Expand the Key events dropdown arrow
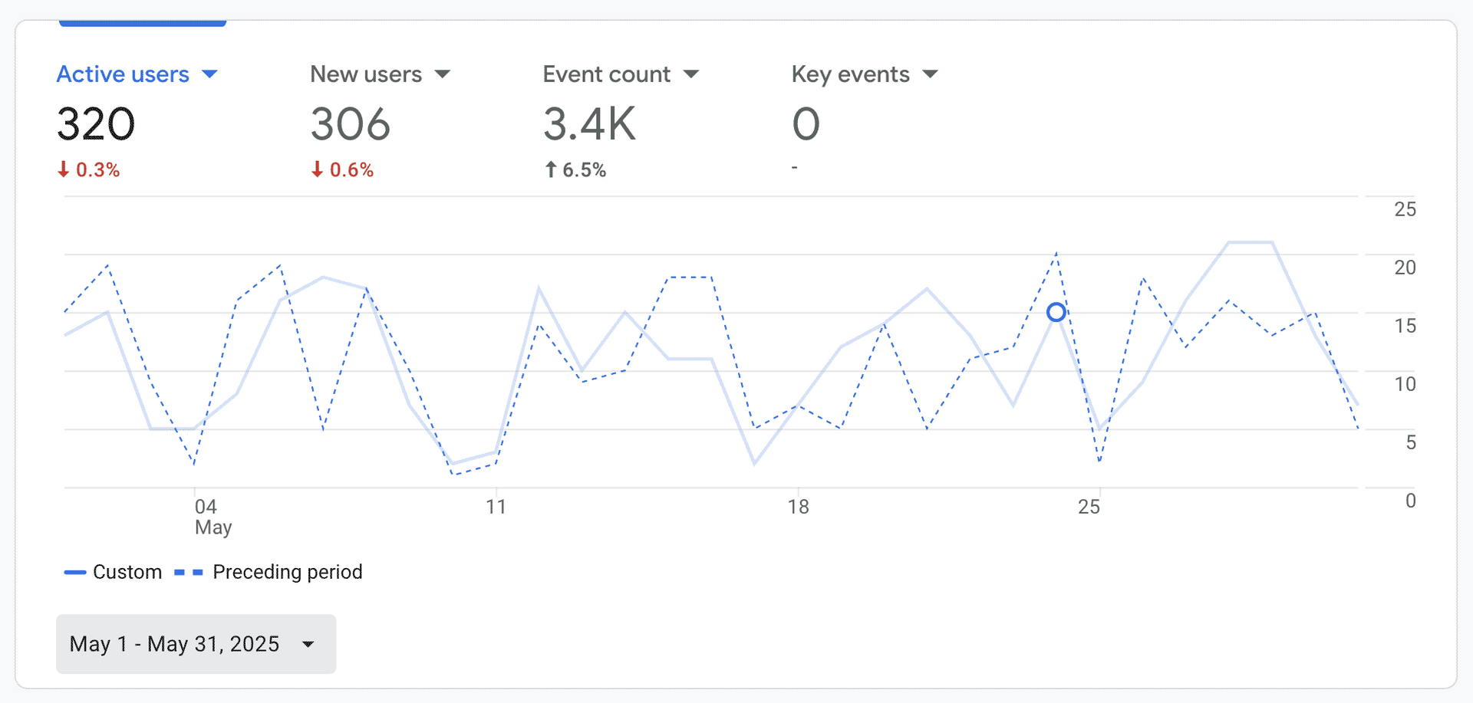The image size is (1473, 703). [x=930, y=74]
